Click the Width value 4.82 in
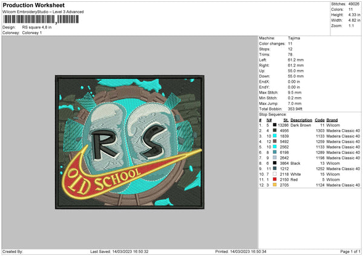363x256 pixels. point(354,21)
